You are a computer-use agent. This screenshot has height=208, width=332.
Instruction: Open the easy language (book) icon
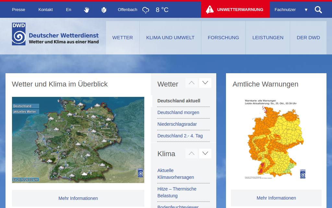coord(104,10)
